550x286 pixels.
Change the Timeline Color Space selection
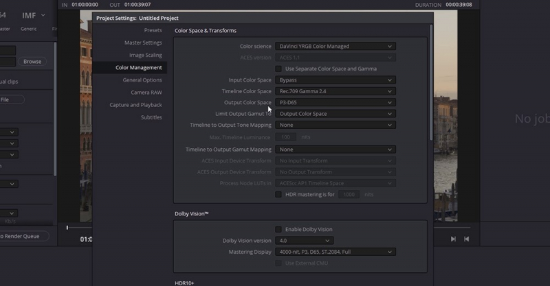335,91
